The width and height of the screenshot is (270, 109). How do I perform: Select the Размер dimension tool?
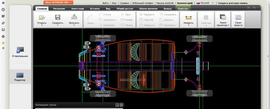pos(126,20)
